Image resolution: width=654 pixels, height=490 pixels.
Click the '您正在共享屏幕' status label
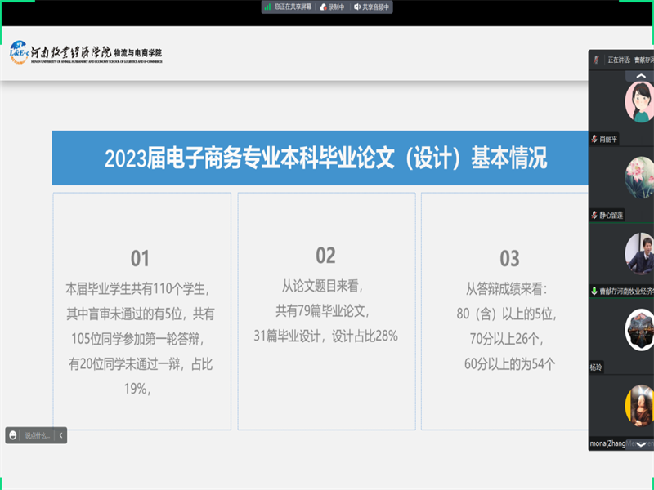click(x=293, y=7)
